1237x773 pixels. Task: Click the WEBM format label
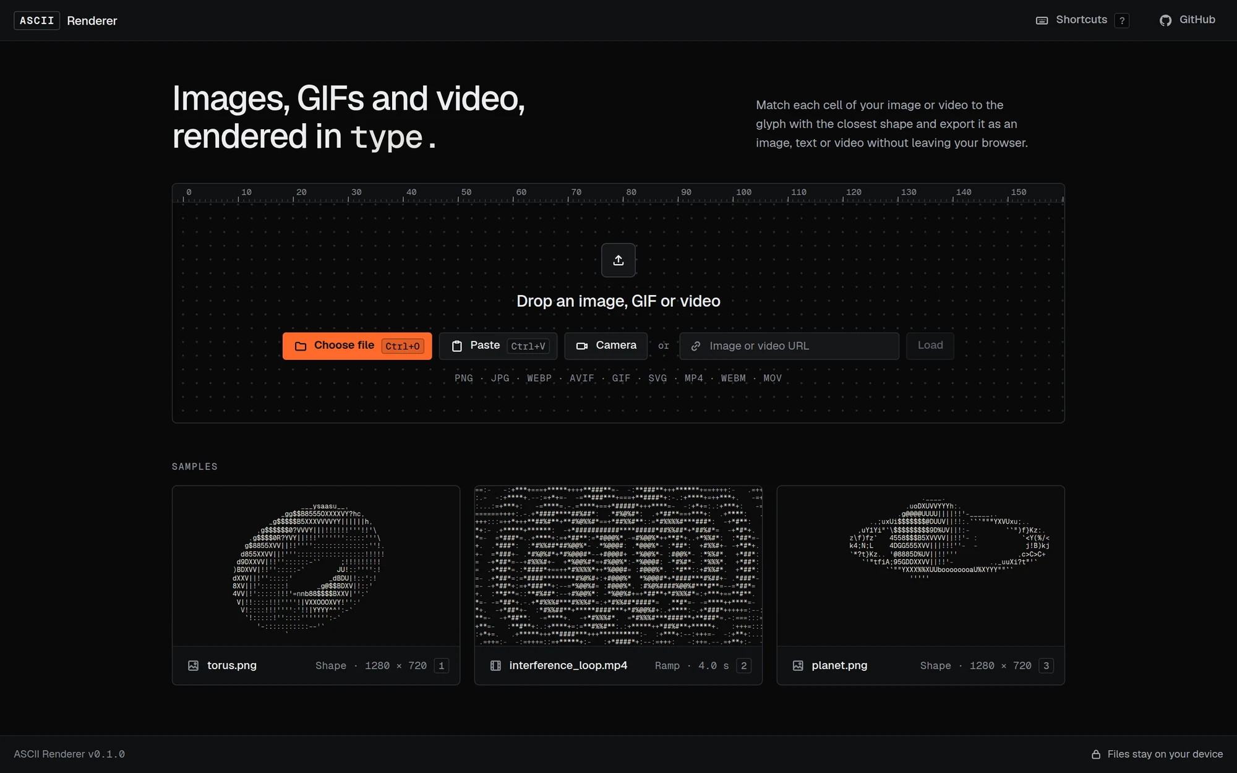tap(734, 378)
